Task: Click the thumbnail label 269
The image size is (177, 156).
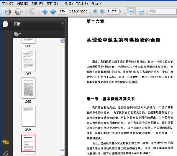Action: [x=28, y=129]
